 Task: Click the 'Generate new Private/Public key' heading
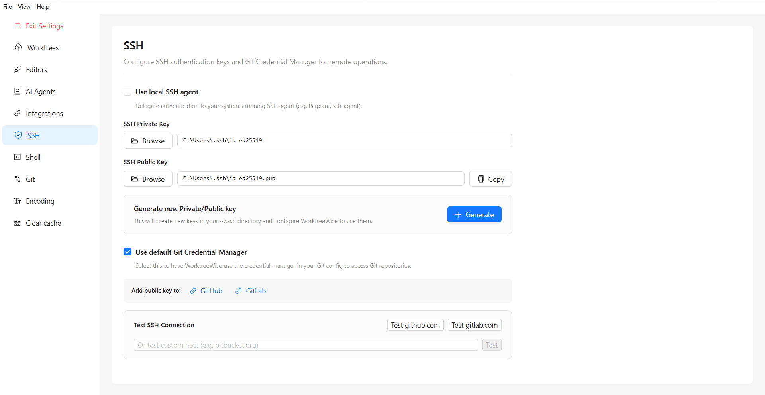(x=185, y=209)
